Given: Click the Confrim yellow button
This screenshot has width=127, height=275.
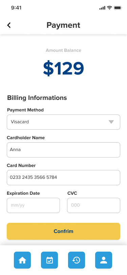Looking at the screenshot, I should (64, 231).
